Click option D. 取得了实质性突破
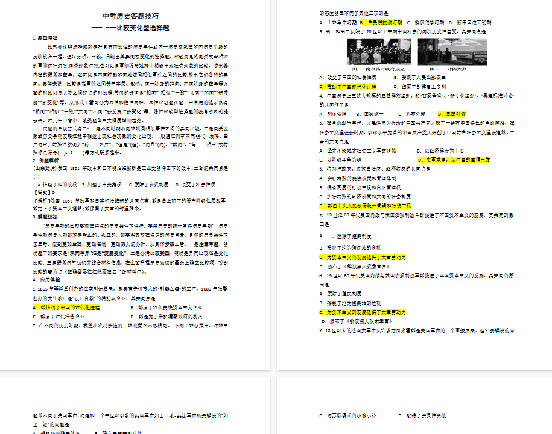 422,416
